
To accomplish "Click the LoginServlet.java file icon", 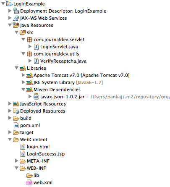I will point(36,47).
